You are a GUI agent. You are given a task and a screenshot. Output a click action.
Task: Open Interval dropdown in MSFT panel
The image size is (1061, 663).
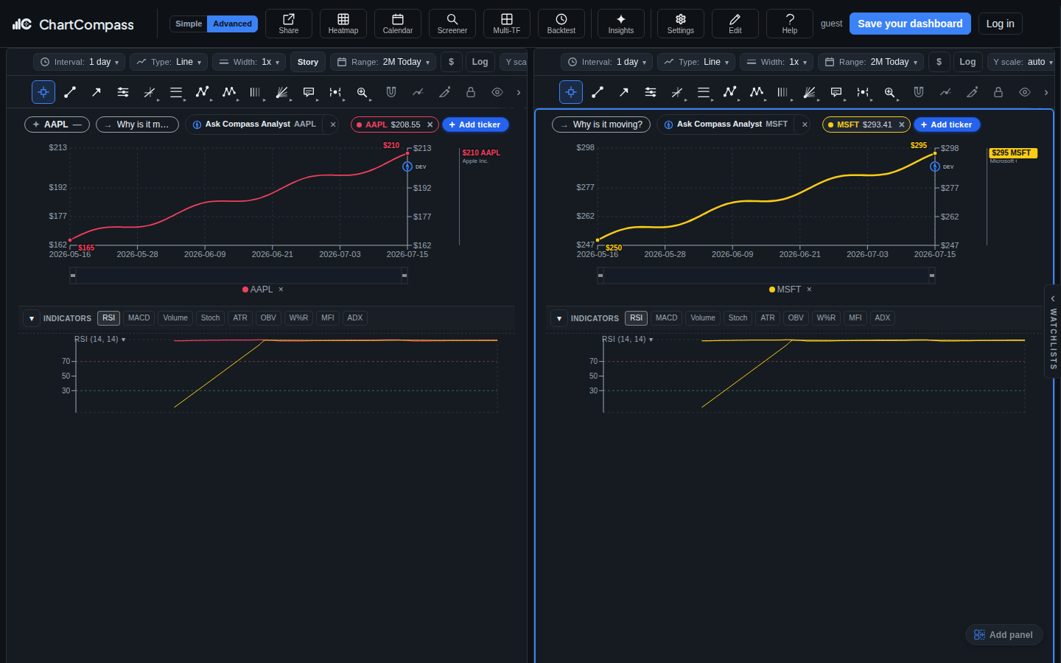coord(606,62)
